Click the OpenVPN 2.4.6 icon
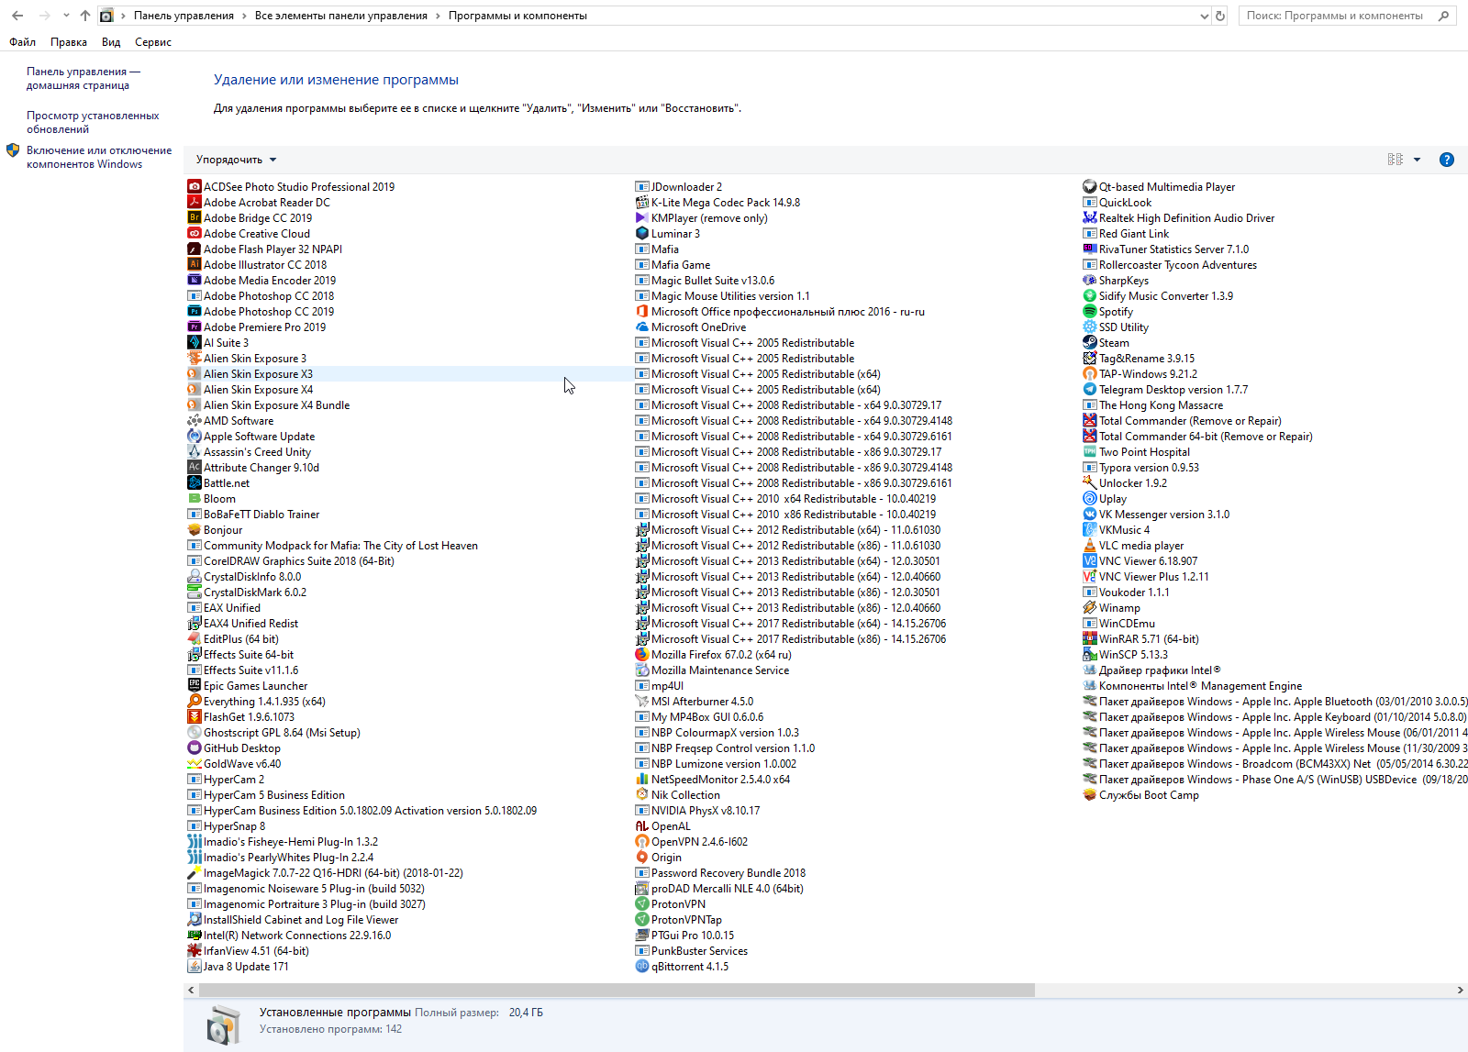 click(x=642, y=842)
